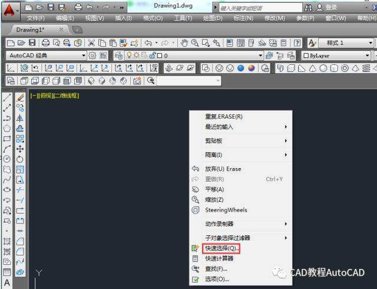This screenshot has height=289, width=377.
Task: Select the Array modify tool
Action: pos(20,139)
